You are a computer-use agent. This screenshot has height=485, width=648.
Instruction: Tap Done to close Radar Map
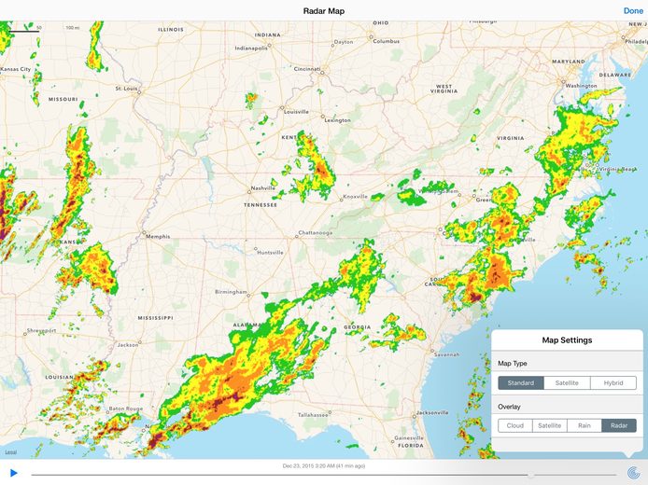point(633,11)
